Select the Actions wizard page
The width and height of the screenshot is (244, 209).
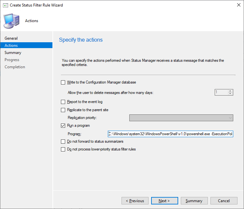pos(26,45)
